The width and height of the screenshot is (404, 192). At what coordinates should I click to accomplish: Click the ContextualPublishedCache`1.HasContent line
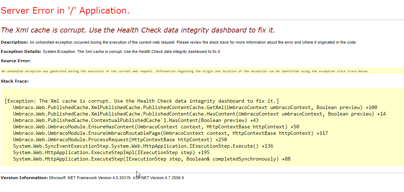pos(136,120)
